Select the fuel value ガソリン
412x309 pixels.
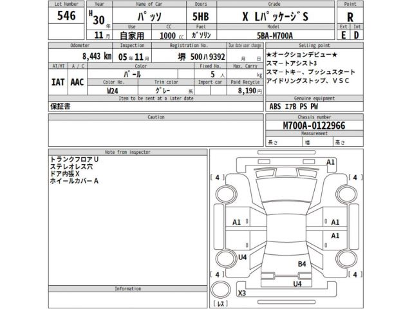point(201,35)
